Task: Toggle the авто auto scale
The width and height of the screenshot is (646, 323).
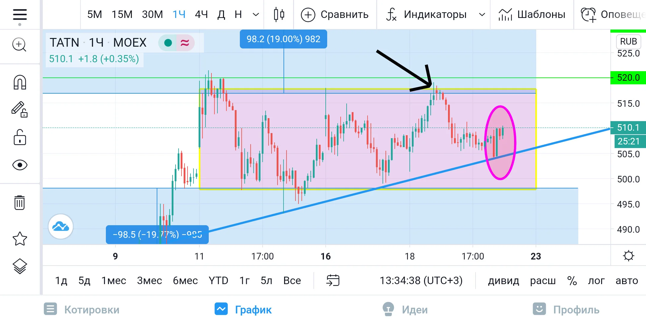Action: point(627,281)
